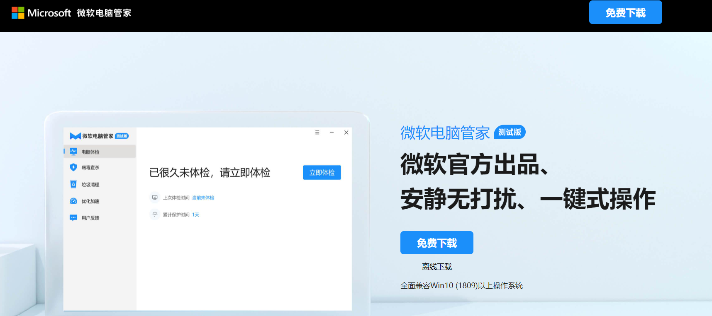
Task: Select 病毒查杀 in the sidebar
Action: tap(100, 168)
